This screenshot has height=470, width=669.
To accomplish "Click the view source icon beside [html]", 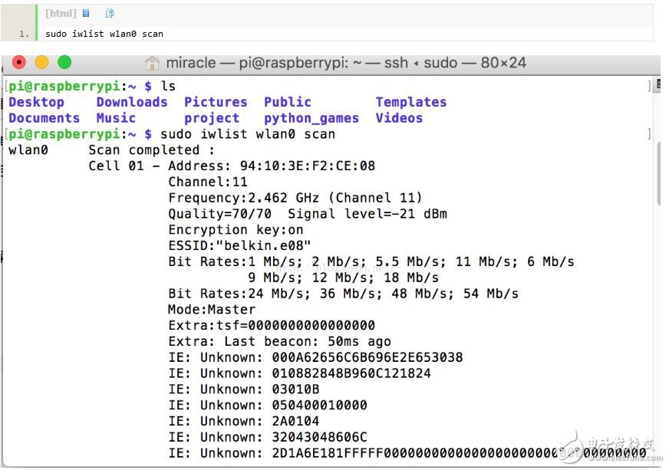I will pyautogui.click(x=86, y=13).
